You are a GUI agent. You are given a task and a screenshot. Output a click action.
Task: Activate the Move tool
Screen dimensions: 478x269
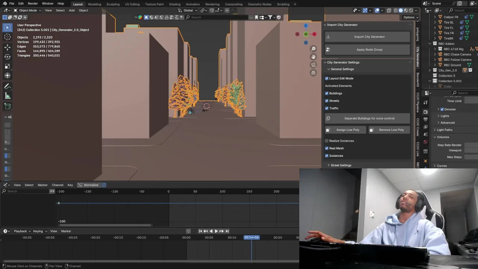tap(7, 47)
